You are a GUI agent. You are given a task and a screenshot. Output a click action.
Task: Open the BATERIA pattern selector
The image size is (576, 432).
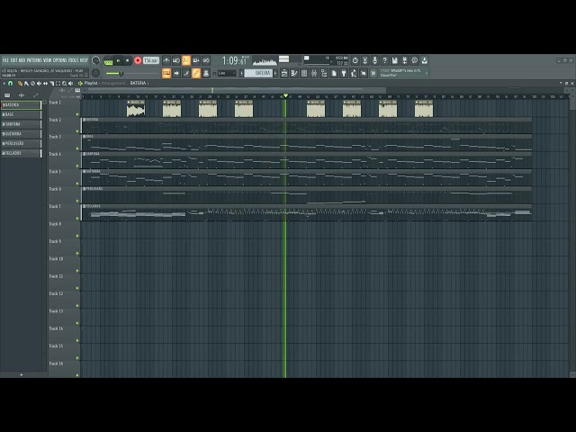point(258,74)
